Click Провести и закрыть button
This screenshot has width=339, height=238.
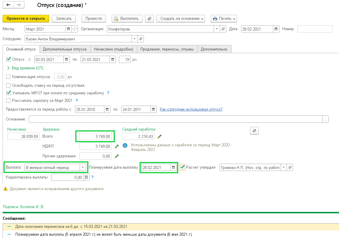[26, 19]
